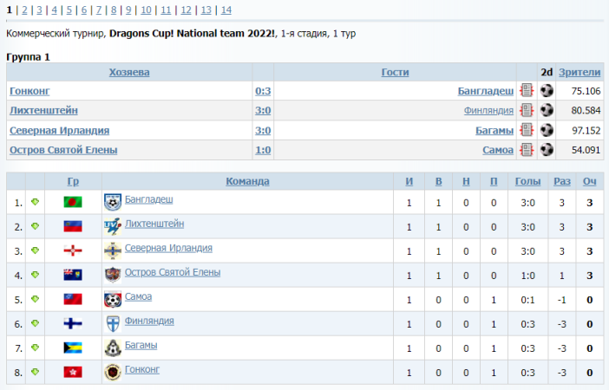Open match report icon for Северная Ирландия–Багамы
The width and height of the screenshot is (609, 390).
pos(527,131)
